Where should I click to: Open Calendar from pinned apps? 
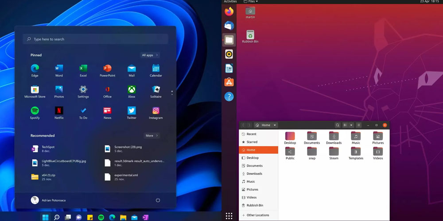click(155, 70)
